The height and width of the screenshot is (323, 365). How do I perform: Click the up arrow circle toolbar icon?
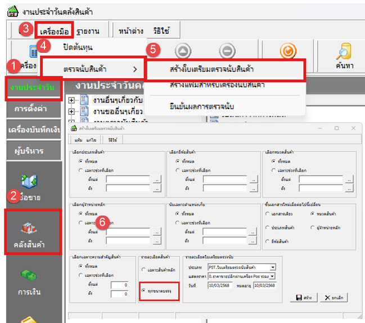(x=183, y=52)
